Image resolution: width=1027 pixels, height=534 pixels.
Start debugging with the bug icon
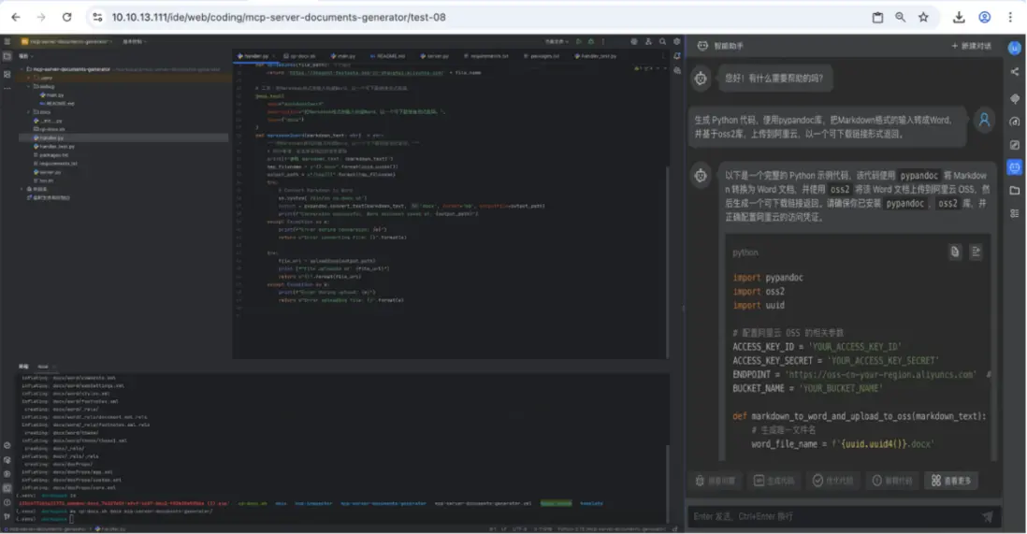click(x=591, y=41)
